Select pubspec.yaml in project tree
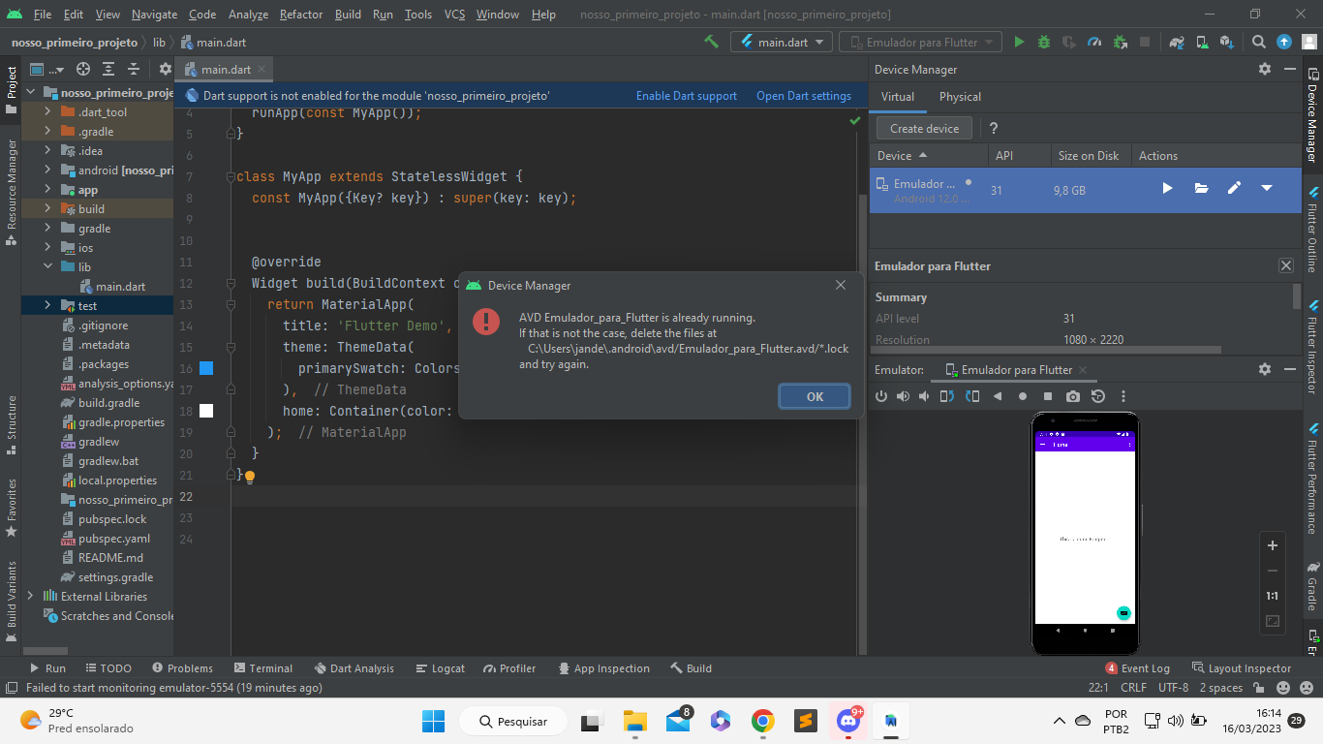The width and height of the screenshot is (1323, 744). [x=113, y=538]
